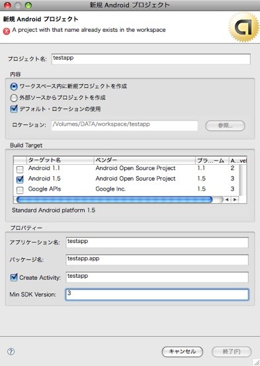The image size is (260, 366).
Task: Click the project name input field
Action: [151, 59]
